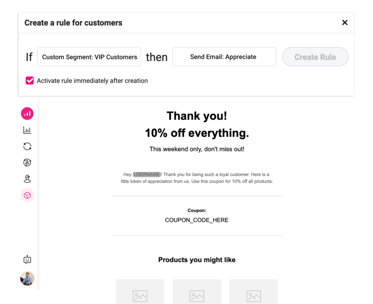Uncheck Activate rule immediately after creation
Image resolution: width=373 pixels, height=304 pixels.
tap(30, 81)
